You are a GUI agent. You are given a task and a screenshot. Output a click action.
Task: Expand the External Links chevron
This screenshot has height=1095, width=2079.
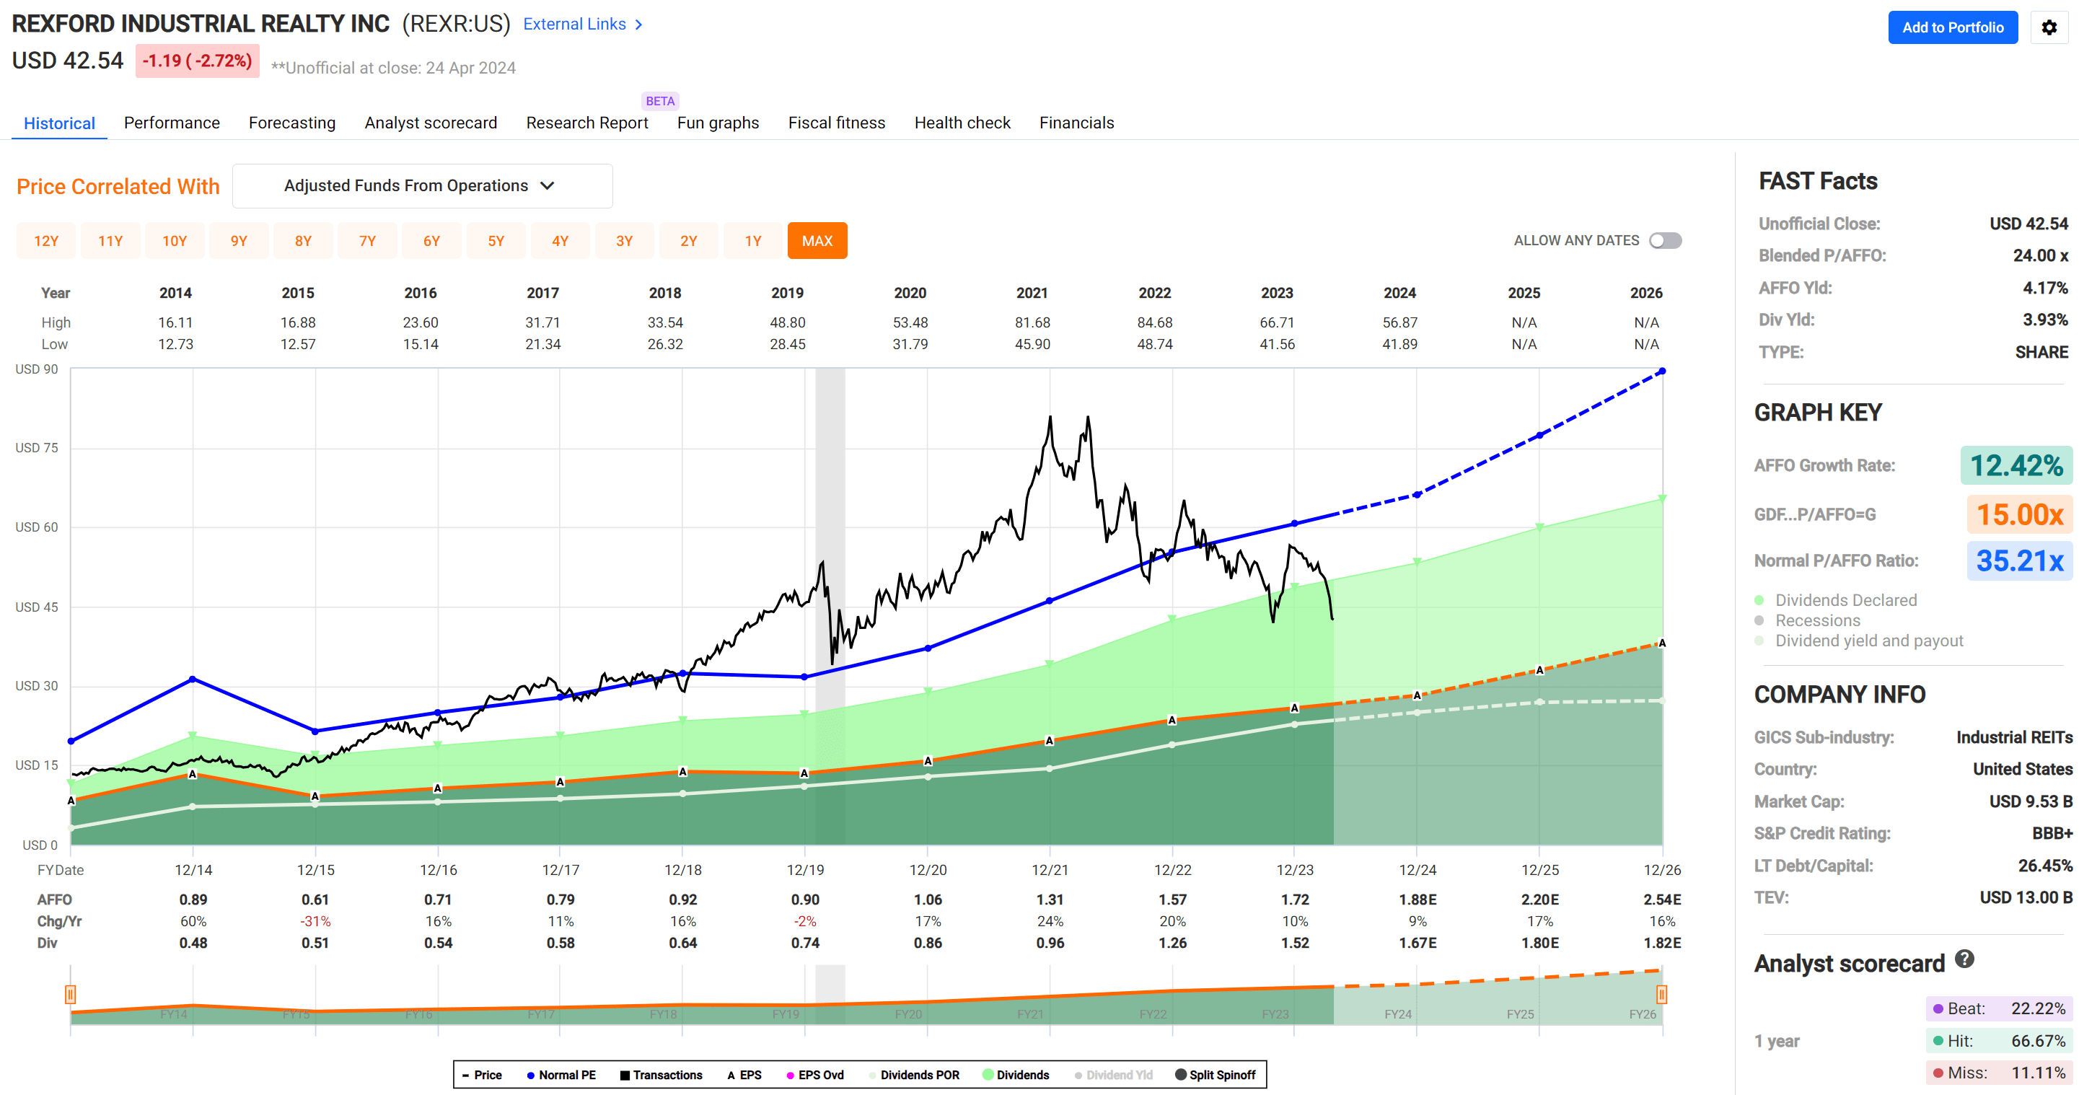pyautogui.click(x=638, y=25)
